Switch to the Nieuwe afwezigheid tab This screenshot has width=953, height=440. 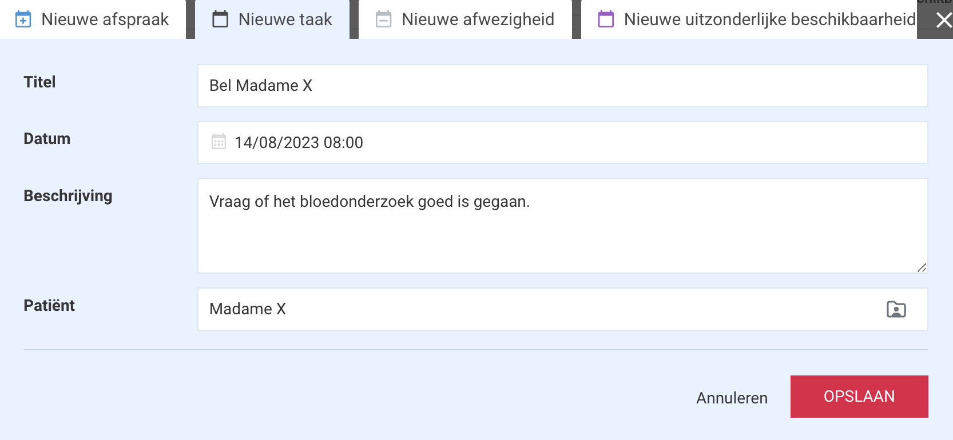[465, 19]
